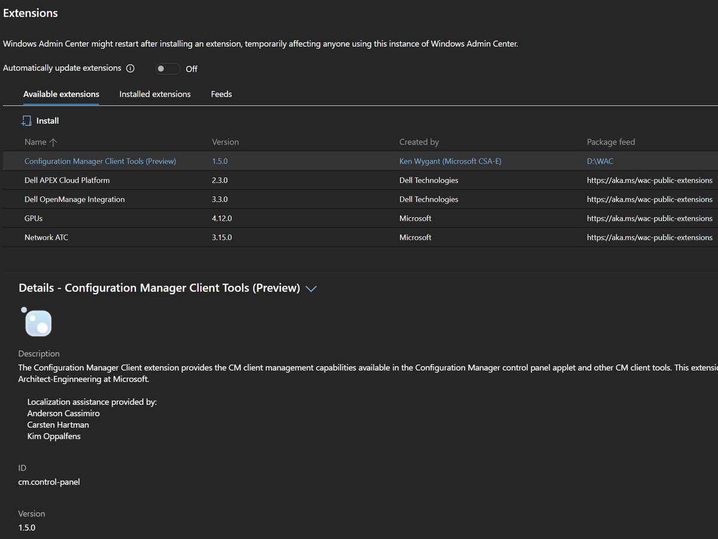The height and width of the screenshot is (539, 718).
Task: Click the info icon beside Automatically update extensions
Action: click(130, 68)
